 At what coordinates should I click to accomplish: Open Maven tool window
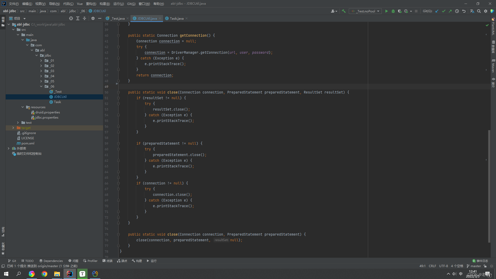point(493,66)
